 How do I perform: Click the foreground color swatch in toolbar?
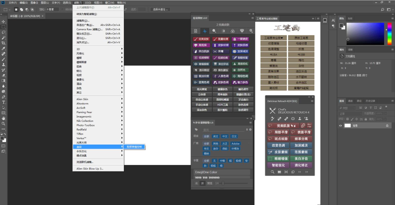click(x=2, y=138)
